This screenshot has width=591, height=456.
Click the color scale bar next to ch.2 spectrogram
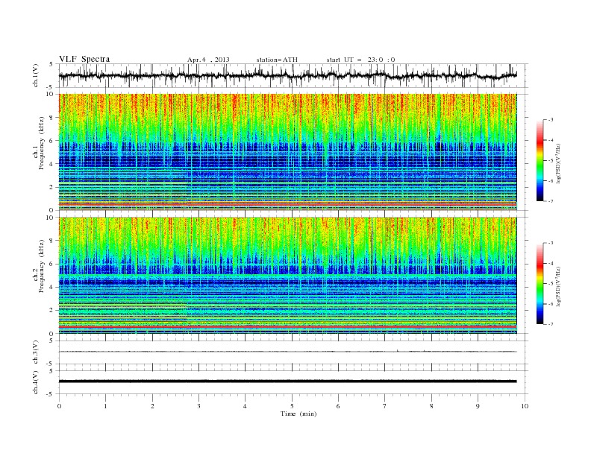click(540, 283)
